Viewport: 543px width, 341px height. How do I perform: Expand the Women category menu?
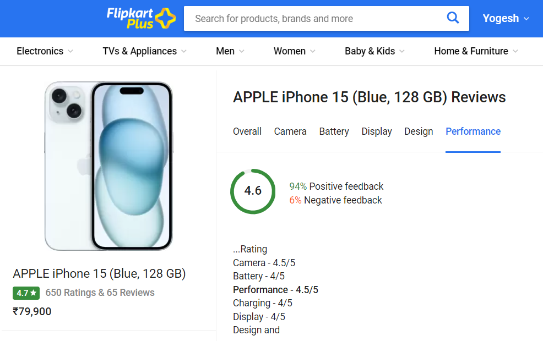(295, 51)
